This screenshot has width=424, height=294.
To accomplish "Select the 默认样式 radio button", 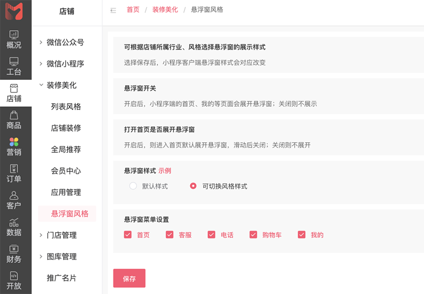I will point(133,186).
